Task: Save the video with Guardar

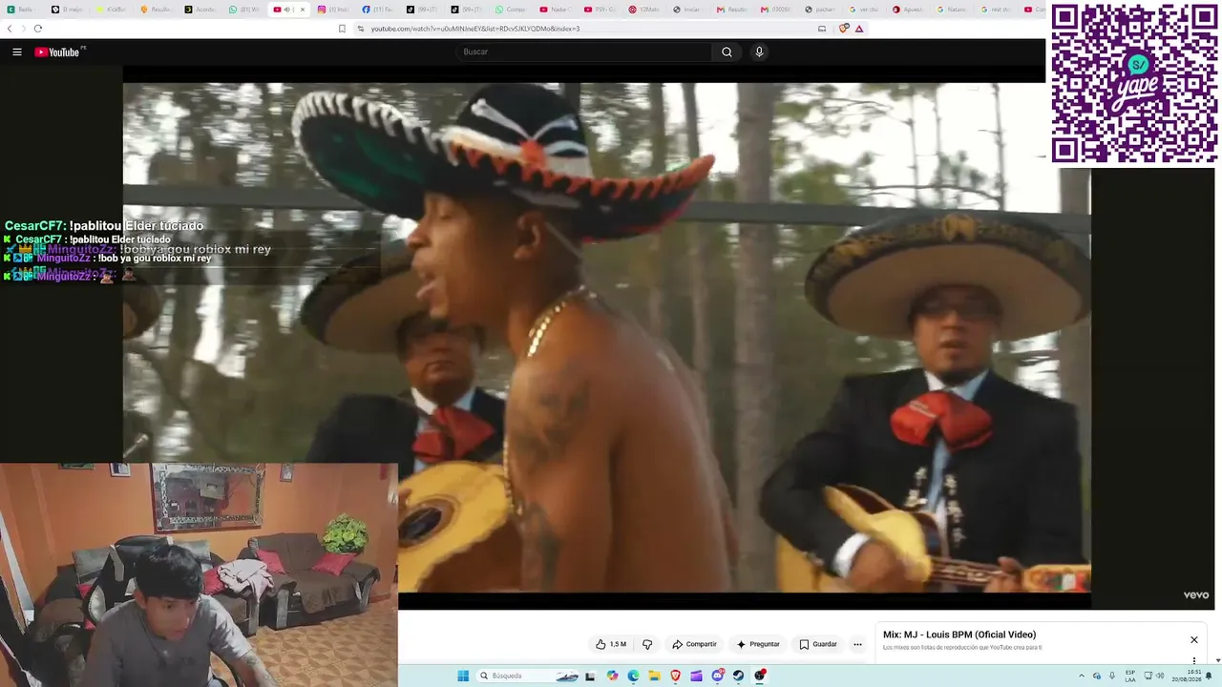Action: tap(818, 644)
